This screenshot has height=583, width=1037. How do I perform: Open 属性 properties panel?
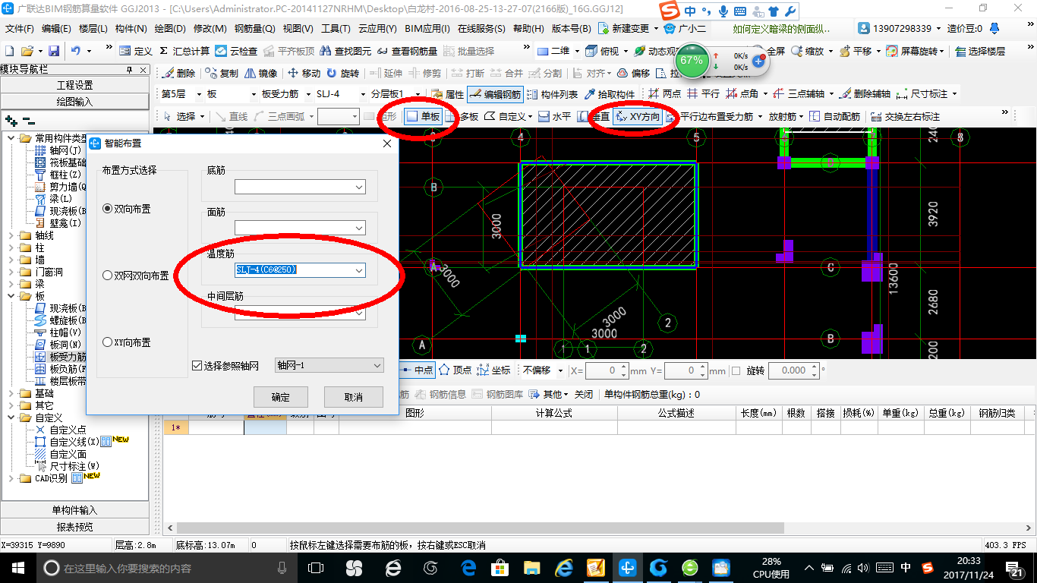click(447, 95)
